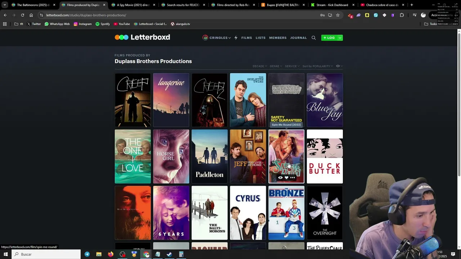Open the Letterboxd search magnifier icon
The image size is (461, 259).
click(313, 38)
